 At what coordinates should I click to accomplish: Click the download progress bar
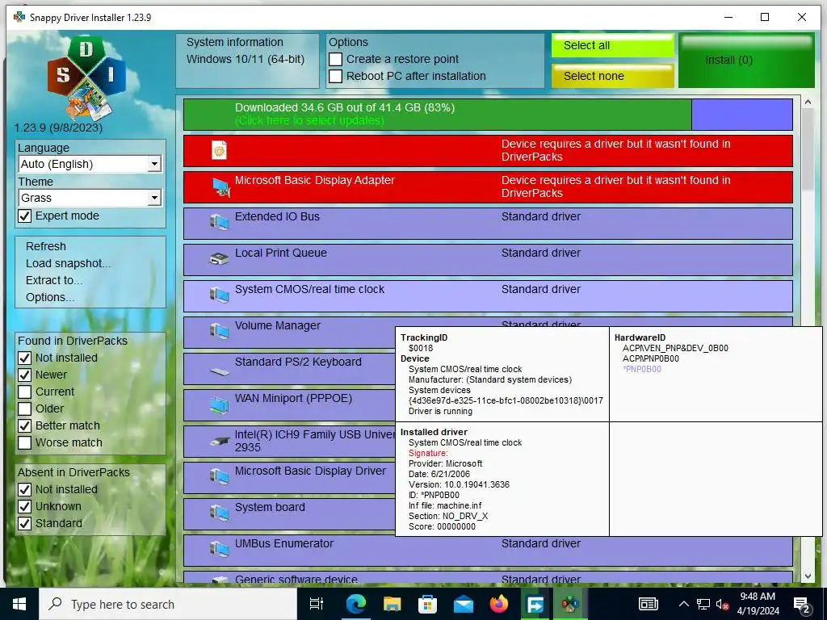(x=488, y=115)
